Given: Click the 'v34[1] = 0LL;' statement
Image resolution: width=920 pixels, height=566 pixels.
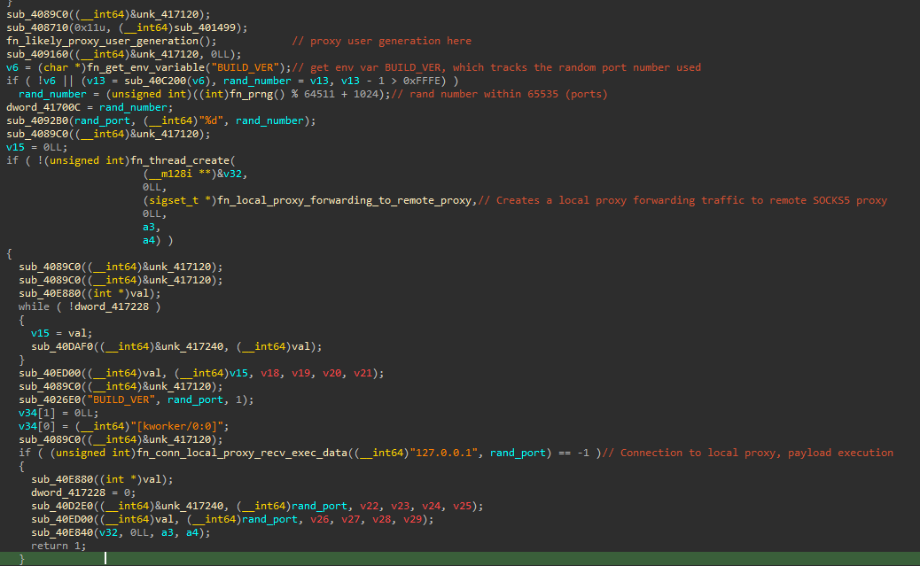Looking at the screenshot, I should coord(58,413).
